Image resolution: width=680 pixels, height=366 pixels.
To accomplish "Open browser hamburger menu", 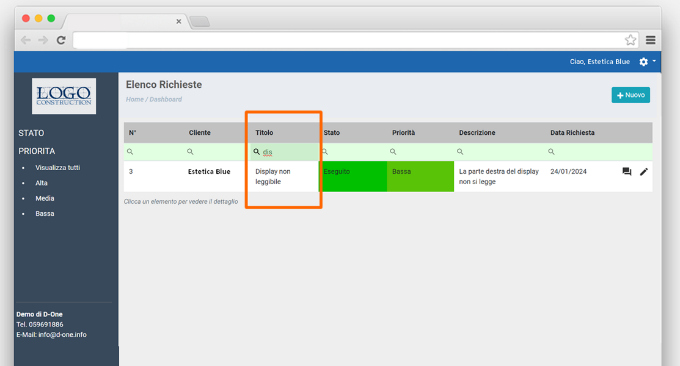I will pos(651,40).
